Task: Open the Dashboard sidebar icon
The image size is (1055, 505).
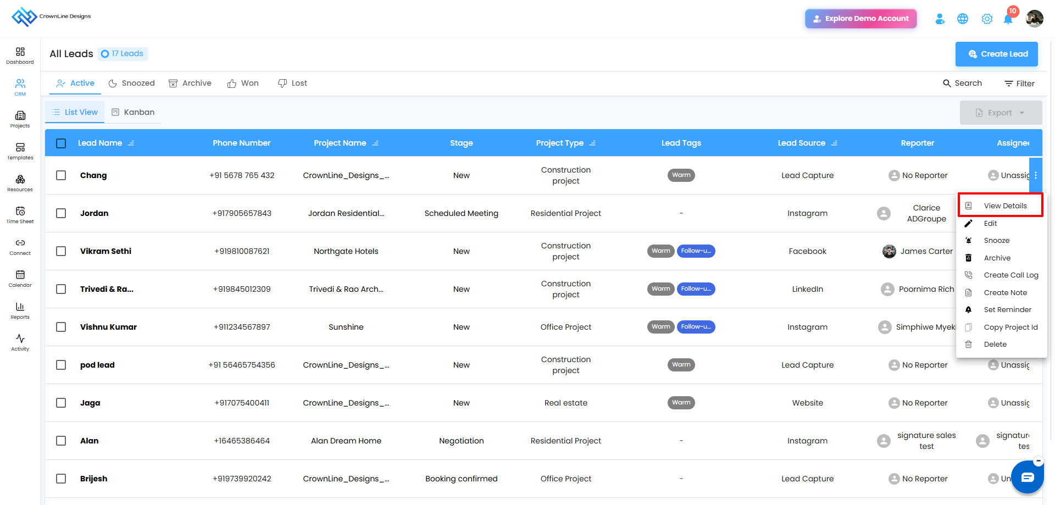Action: click(20, 56)
